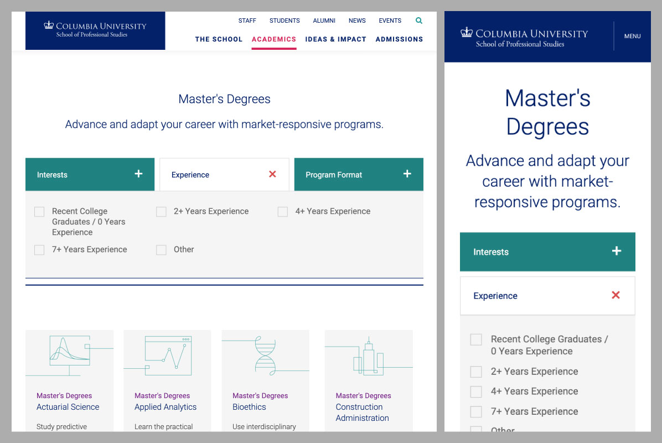Click the mobile 'Master's Degrees' page heading
This screenshot has width=662, height=443.
tap(547, 112)
